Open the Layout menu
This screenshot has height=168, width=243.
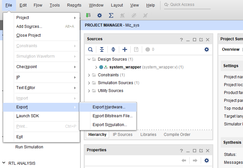(x=117, y=5)
